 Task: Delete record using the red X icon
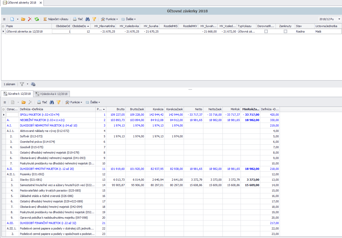[x=30, y=19]
